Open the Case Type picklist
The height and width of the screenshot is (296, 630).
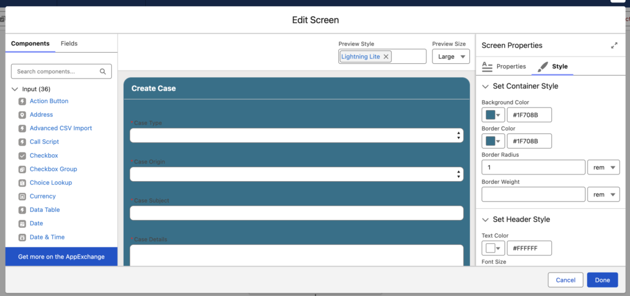click(x=297, y=135)
